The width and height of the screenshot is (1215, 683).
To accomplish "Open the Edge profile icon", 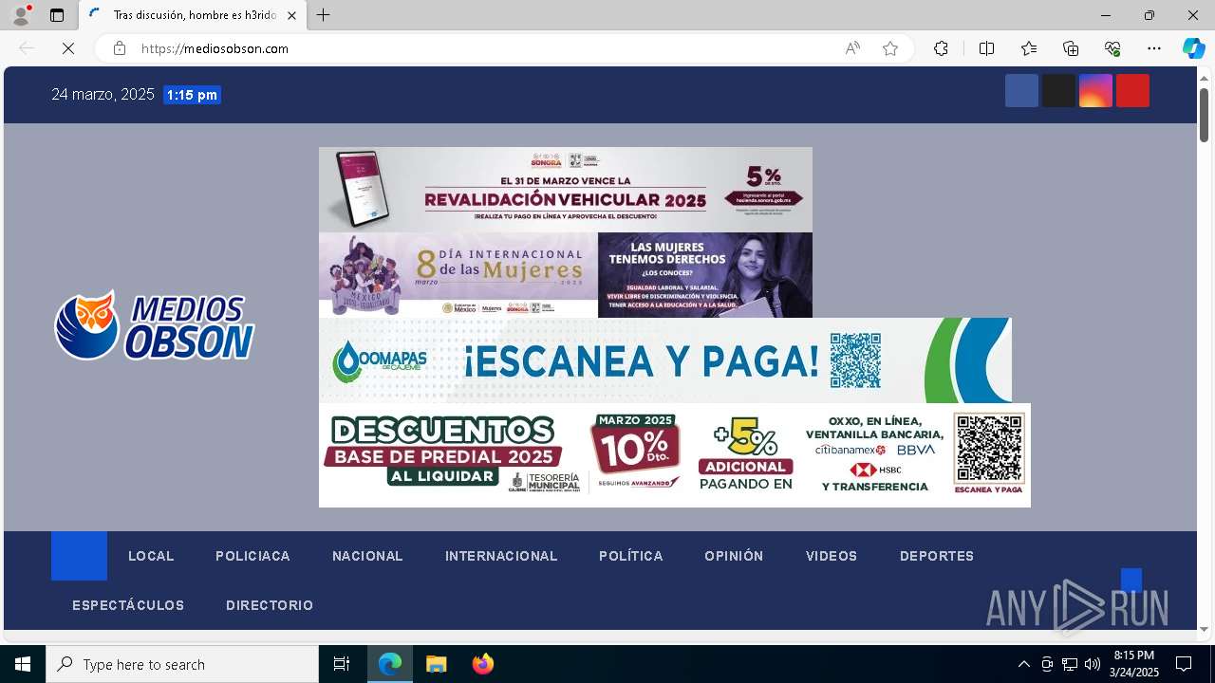I will click(x=21, y=15).
